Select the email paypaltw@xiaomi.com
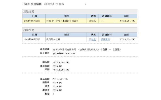This screenshot has height=100, width=161. click(64, 53)
